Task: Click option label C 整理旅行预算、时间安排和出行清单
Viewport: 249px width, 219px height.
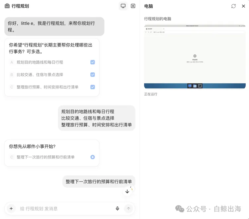Action: click(x=47, y=87)
